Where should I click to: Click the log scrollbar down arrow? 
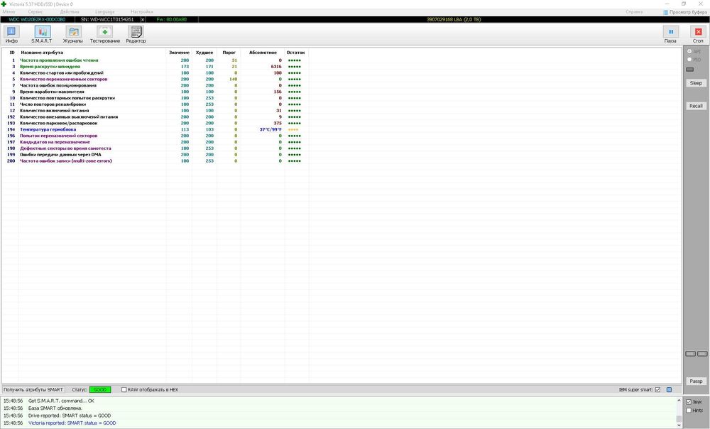pyautogui.click(x=679, y=425)
